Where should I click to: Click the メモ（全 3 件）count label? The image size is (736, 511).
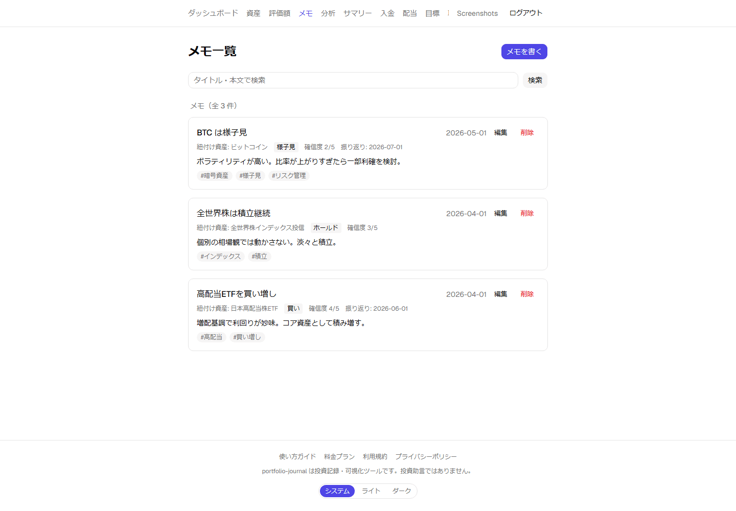pyautogui.click(x=214, y=106)
